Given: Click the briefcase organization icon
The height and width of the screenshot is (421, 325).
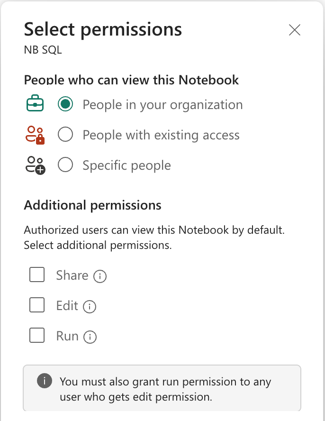Looking at the screenshot, I should [34, 105].
